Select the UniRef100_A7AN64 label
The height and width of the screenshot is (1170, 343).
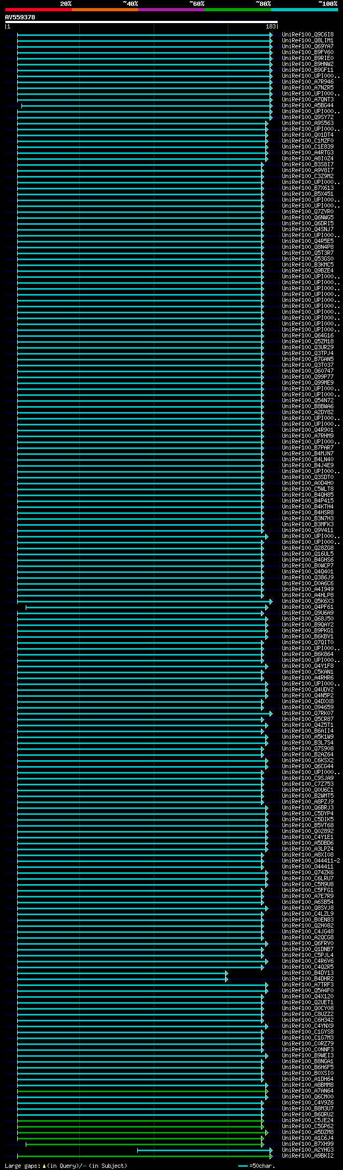pyautogui.click(x=308, y=1091)
